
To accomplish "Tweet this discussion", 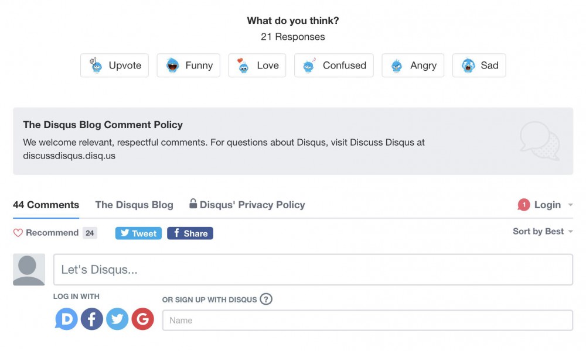I will [138, 233].
